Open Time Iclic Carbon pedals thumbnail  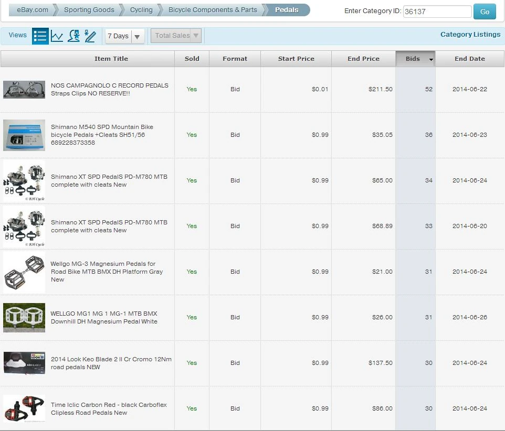pyautogui.click(x=24, y=409)
